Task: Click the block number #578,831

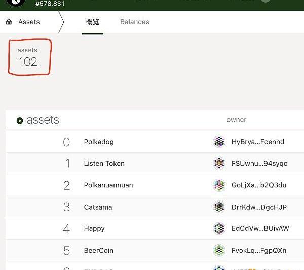Action: (x=50, y=4)
